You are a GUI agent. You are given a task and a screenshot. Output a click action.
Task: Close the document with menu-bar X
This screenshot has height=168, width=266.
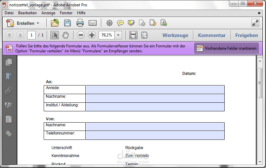pyautogui.click(x=259, y=13)
